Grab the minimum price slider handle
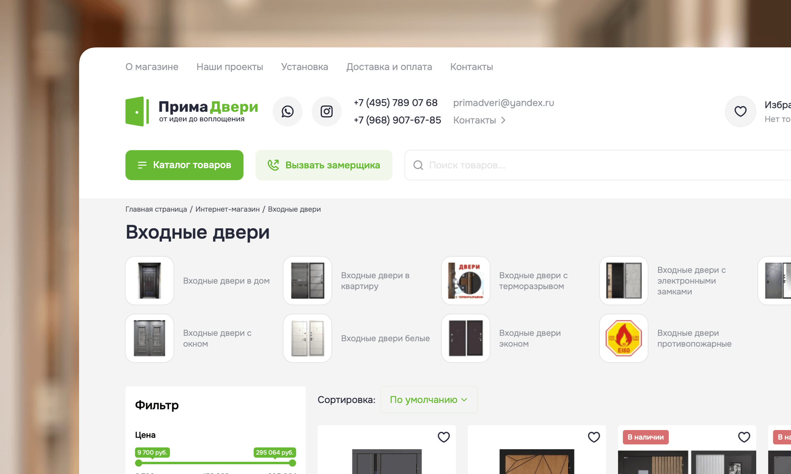The width and height of the screenshot is (791, 474). pos(138,463)
